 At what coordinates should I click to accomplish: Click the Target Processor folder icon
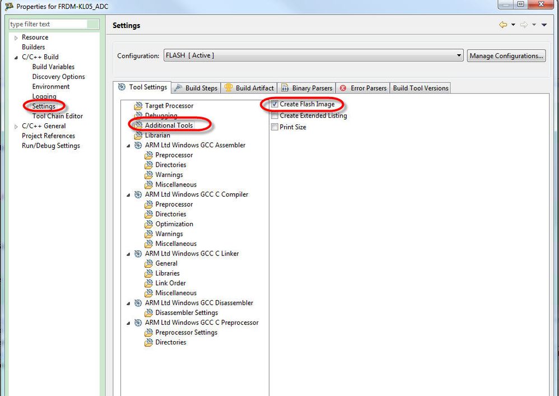(138, 106)
